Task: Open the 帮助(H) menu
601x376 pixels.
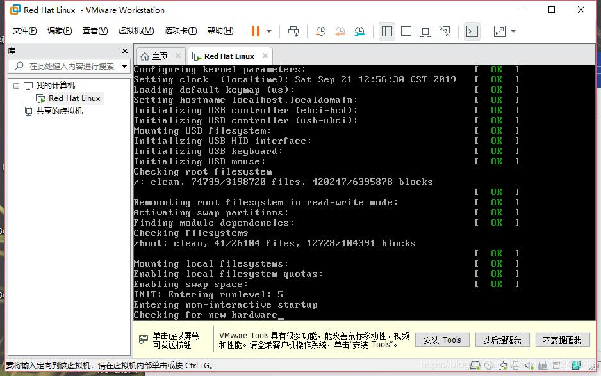Action: pos(220,31)
